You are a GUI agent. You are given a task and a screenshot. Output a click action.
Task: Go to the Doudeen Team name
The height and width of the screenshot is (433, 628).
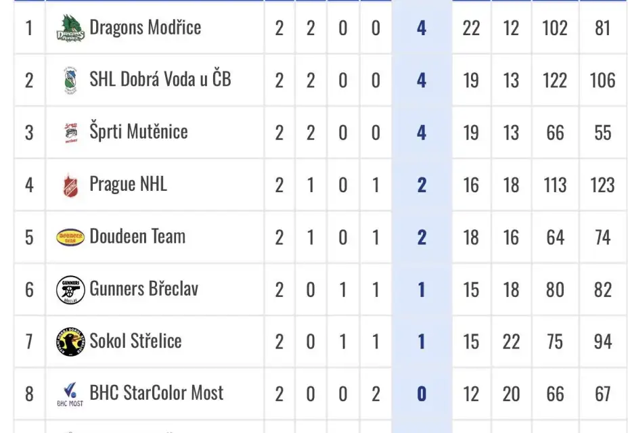click(137, 237)
